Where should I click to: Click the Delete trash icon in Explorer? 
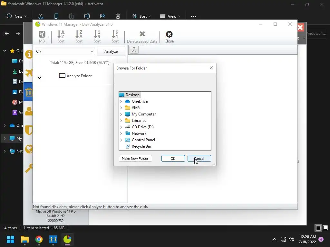tap(118, 16)
